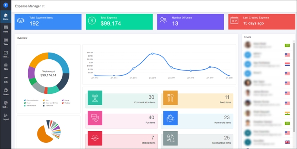Open the Total Expense $99,174 card
Image resolution: width=297 pixels, height=149 pixels.
(119, 21)
